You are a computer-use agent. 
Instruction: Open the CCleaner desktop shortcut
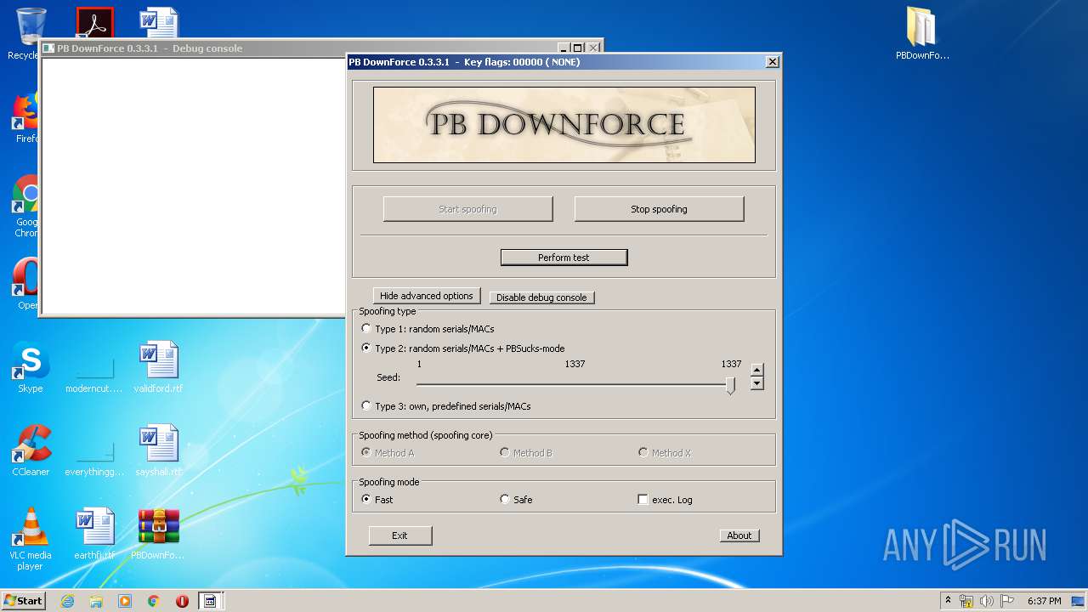coord(31,450)
